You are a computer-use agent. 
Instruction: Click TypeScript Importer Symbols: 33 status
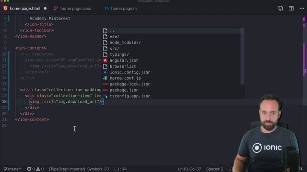79,169
